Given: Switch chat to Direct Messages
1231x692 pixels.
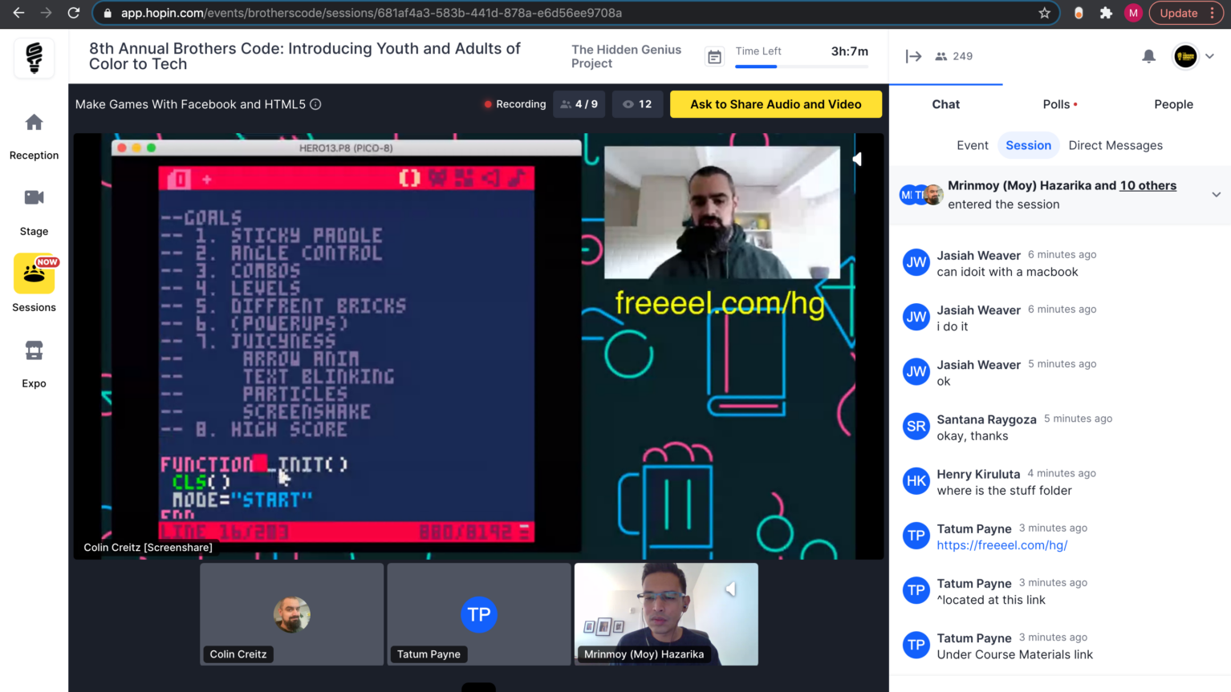Looking at the screenshot, I should tap(1115, 145).
